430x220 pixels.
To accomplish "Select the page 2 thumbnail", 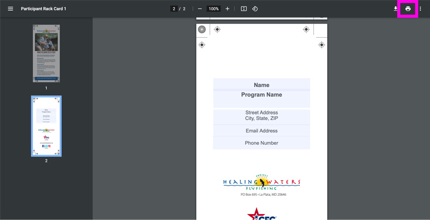I will click(46, 126).
